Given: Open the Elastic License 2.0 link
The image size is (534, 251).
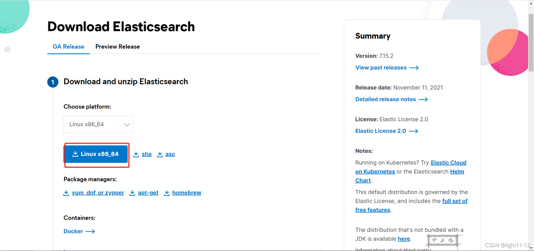Looking at the screenshot, I should (380, 131).
